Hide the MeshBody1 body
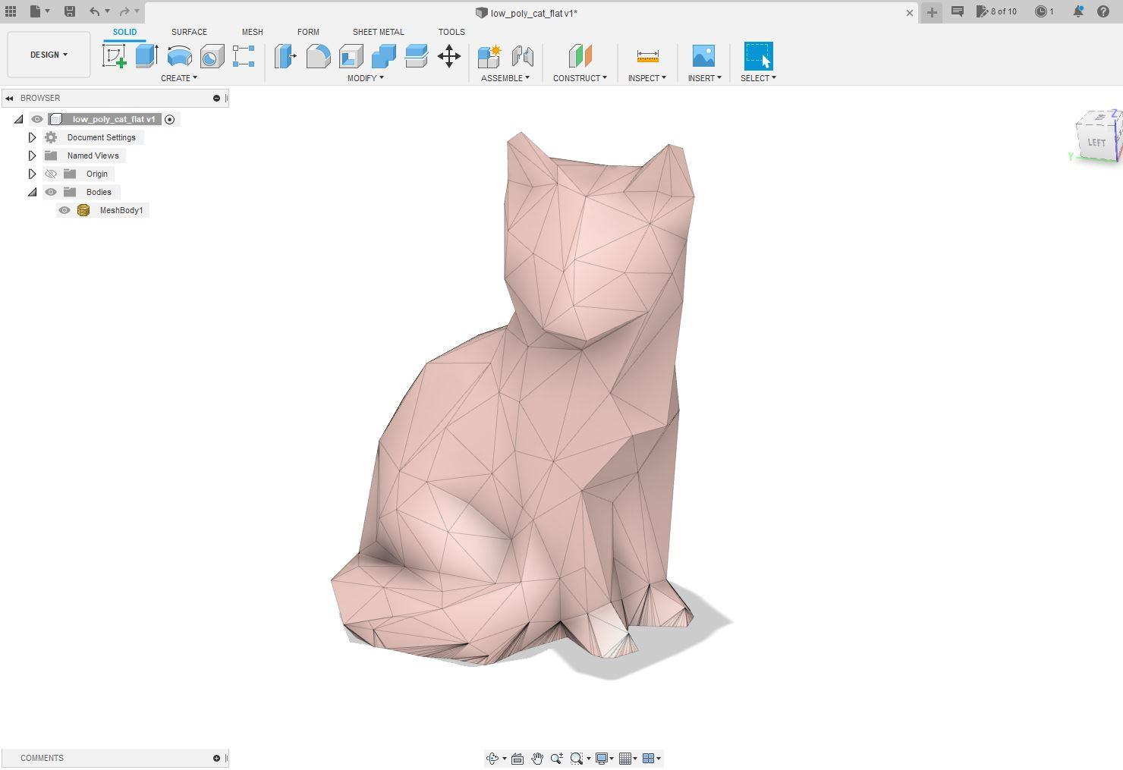1123x770 pixels. click(64, 210)
